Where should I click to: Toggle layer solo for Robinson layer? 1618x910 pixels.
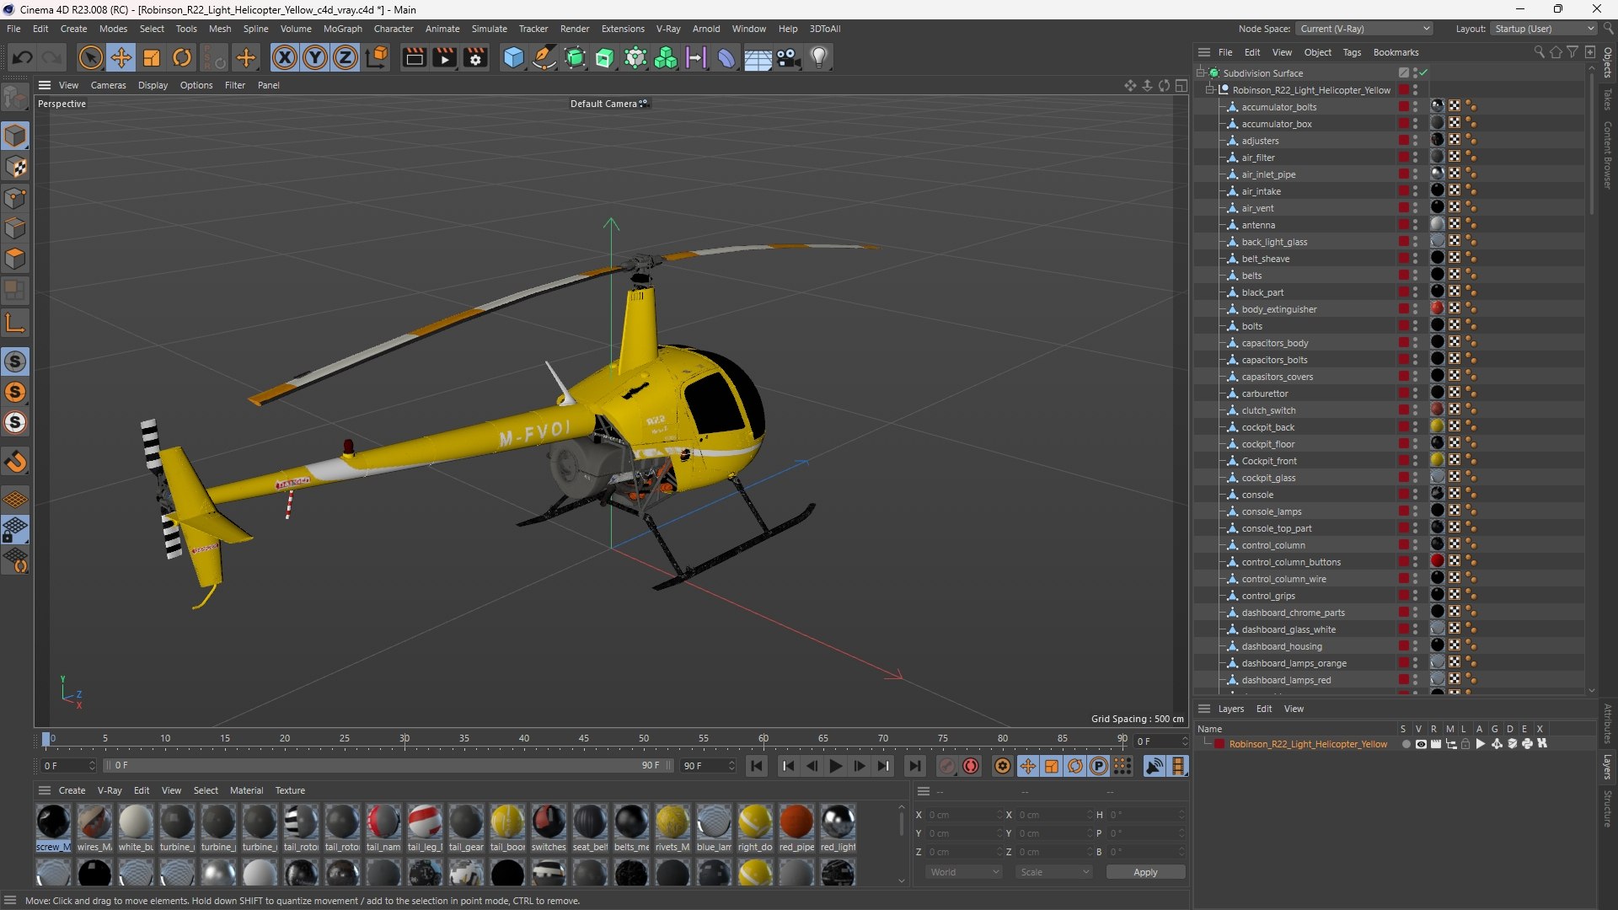1406,744
